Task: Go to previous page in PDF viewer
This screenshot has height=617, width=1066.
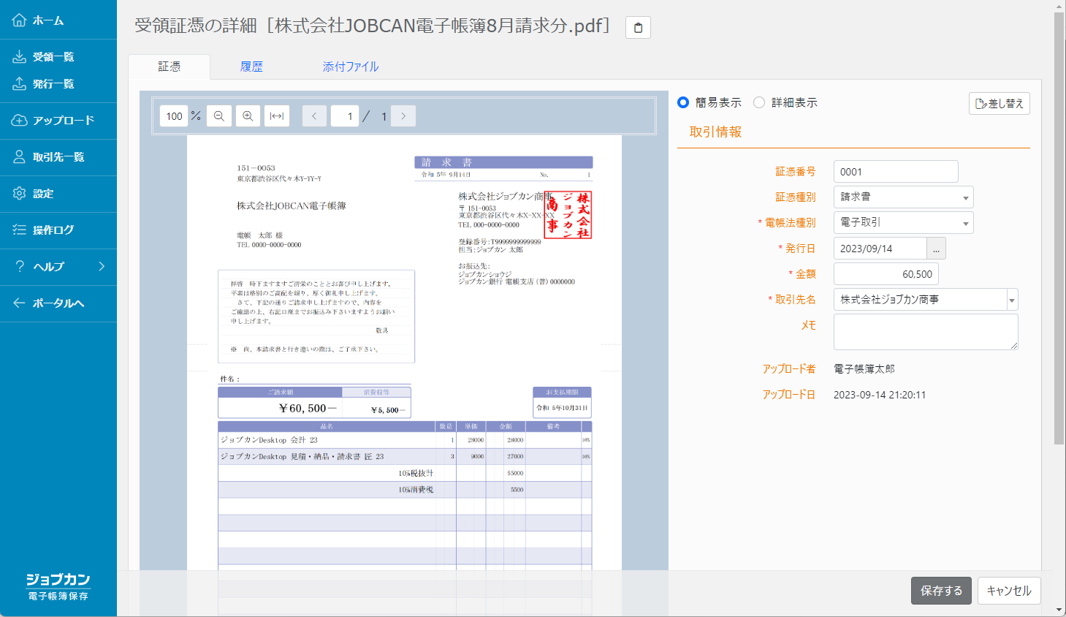Action: (314, 116)
